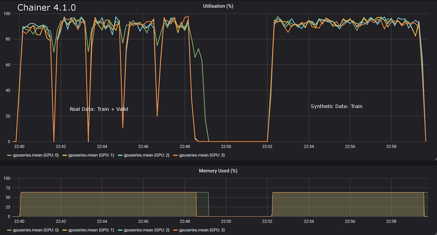Toggle the GPU: 0 series label in Memory Used legend
The image size is (437, 235).
[x=36, y=230]
